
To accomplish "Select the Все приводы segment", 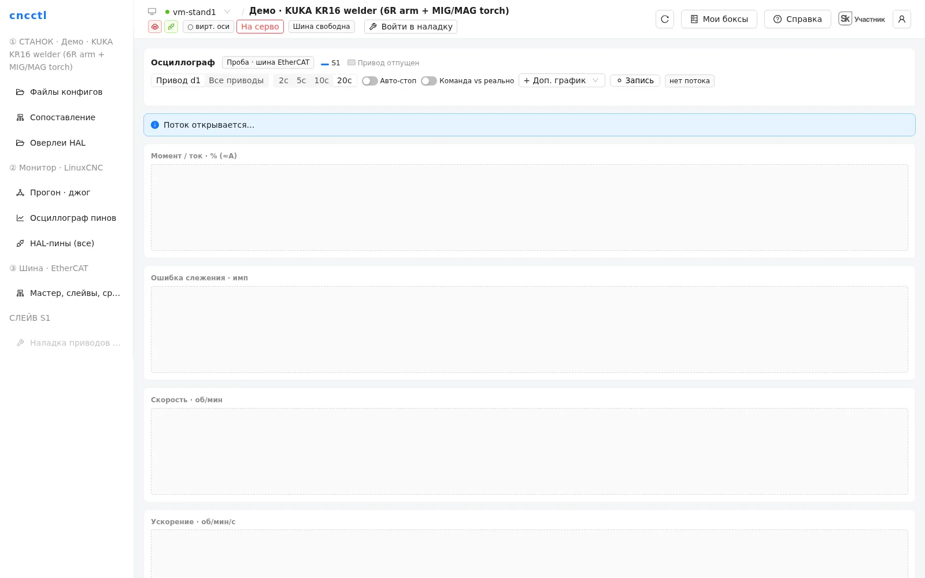I will point(236,80).
